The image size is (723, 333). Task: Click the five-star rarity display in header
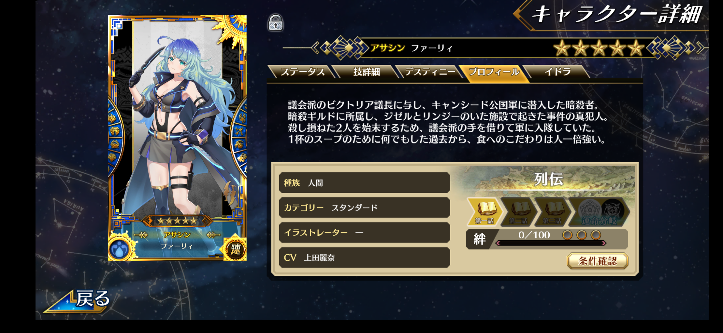click(599, 48)
